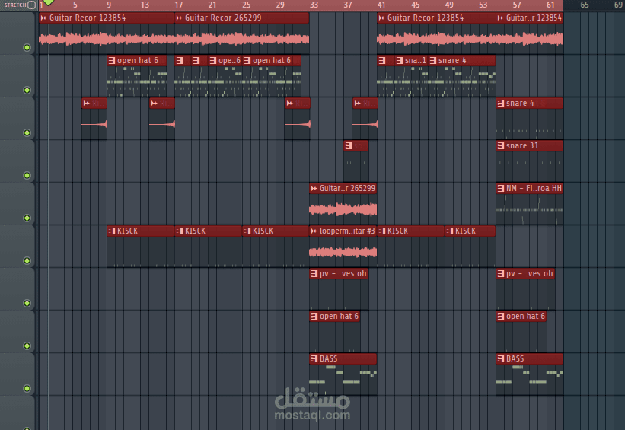Click the first Ri.. audio clip icon near bar 6

click(x=87, y=104)
